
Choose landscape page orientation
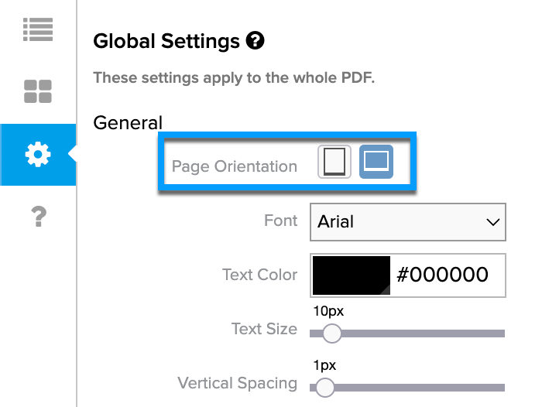376,162
